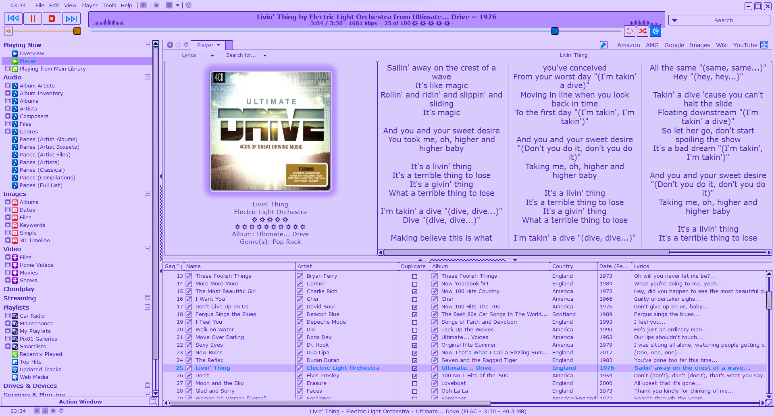Open 3D Timeline under Images
Image resolution: width=774 pixels, height=416 pixels.
[x=35, y=240]
